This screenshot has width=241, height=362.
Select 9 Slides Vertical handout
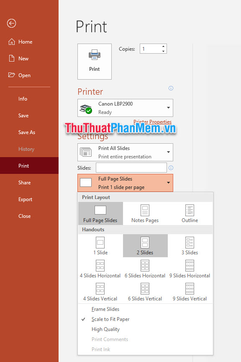click(x=190, y=292)
